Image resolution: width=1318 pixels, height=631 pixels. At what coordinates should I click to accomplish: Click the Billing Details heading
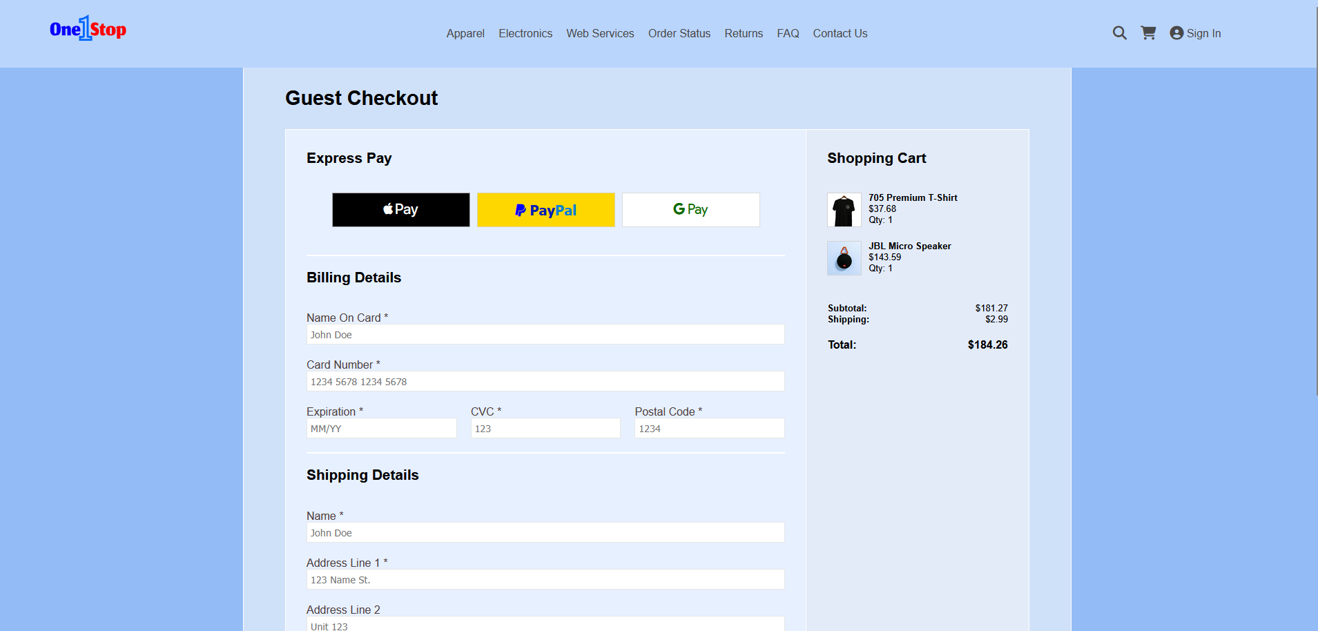click(x=353, y=278)
